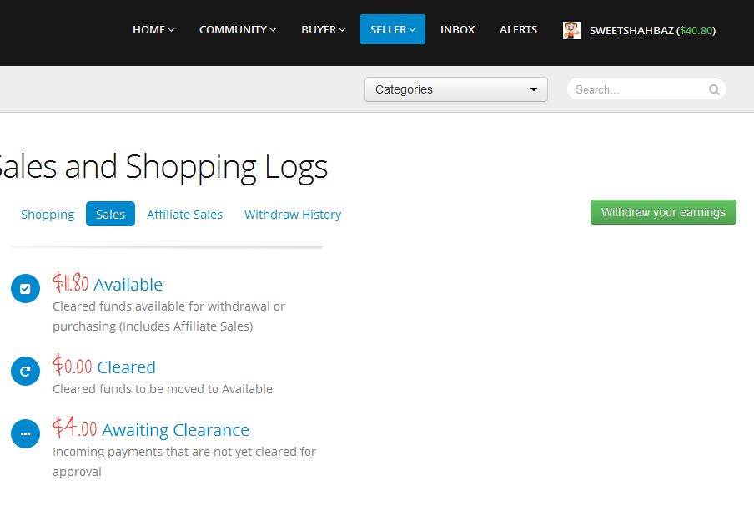
Task: Open the Categories select box
Action: coord(455,89)
